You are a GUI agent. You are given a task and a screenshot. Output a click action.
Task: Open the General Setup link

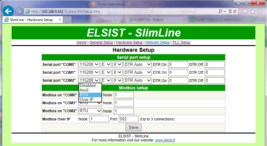click(101, 42)
